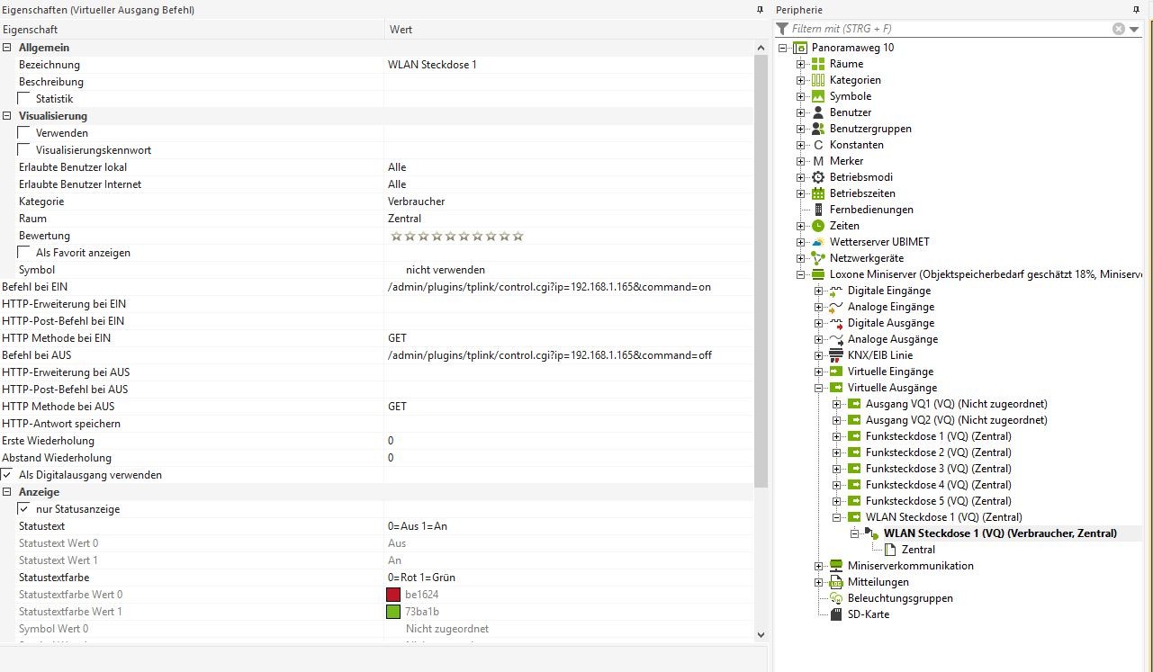Open the Betriebsmodi gear icon
This screenshot has width=1153, height=672.
pyautogui.click(x=817, y=177)
